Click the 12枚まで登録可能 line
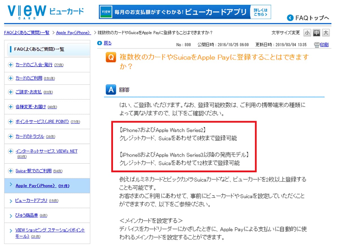This screenshot has width=339, height=246. tap(179, 163)
